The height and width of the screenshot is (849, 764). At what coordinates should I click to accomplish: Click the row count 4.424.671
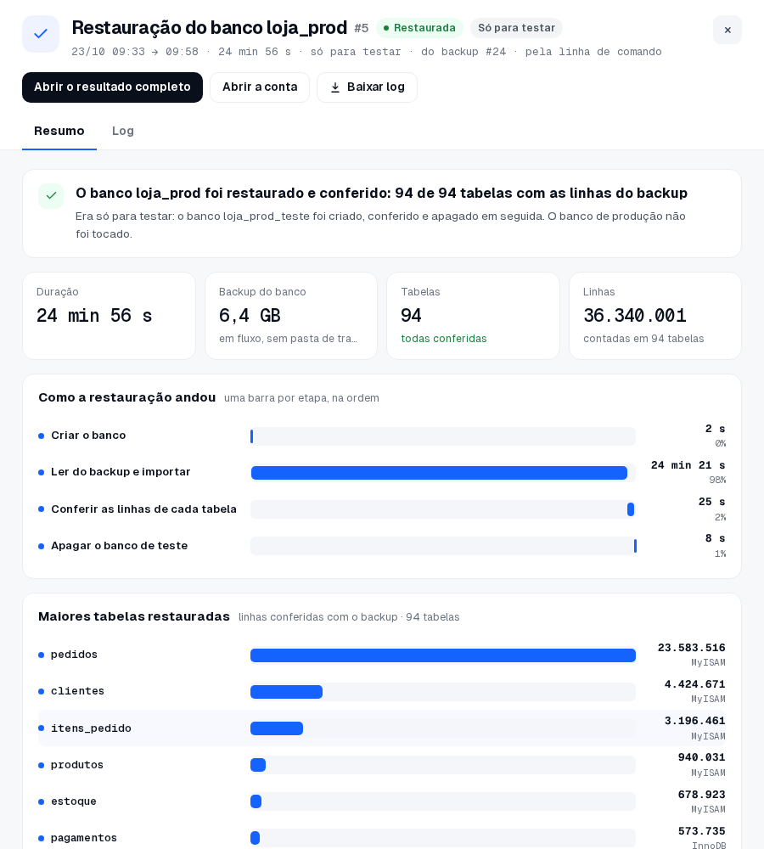694,684
